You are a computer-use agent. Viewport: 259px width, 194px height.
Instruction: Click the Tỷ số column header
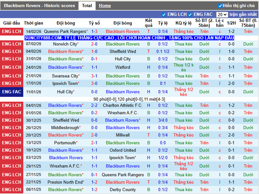point(94,23)
